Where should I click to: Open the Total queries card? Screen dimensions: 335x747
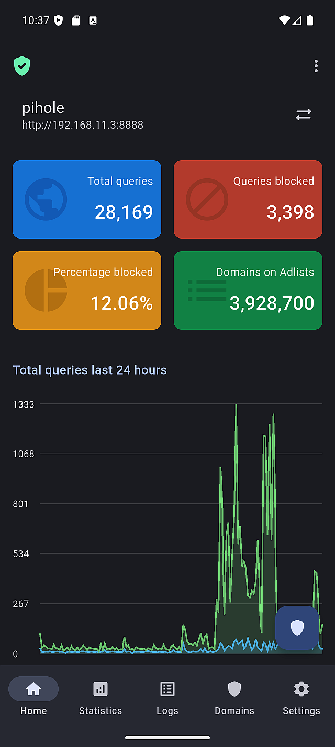pyautogui.click(x=87, y=199)
